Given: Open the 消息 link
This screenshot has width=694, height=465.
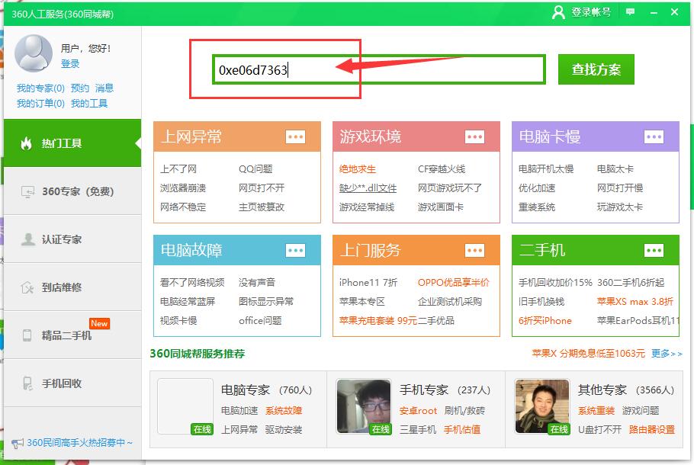Looking at the screenshot, I should click(x=104, y=88).
